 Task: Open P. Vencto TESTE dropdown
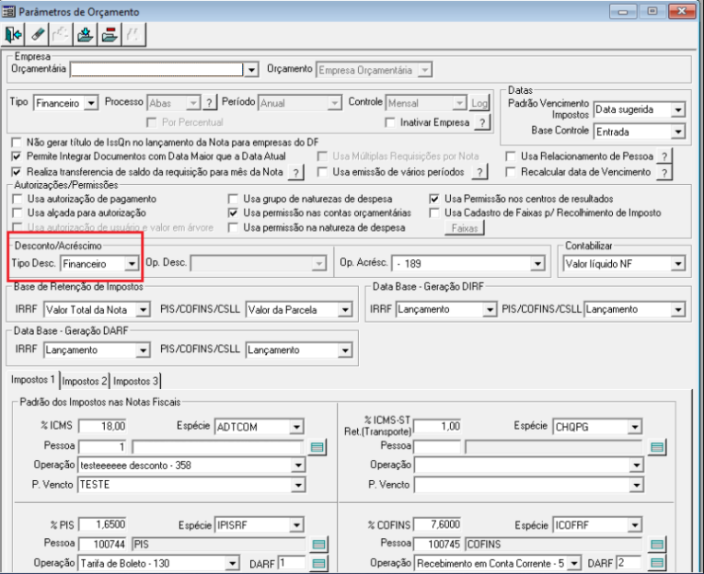[298, 485]
